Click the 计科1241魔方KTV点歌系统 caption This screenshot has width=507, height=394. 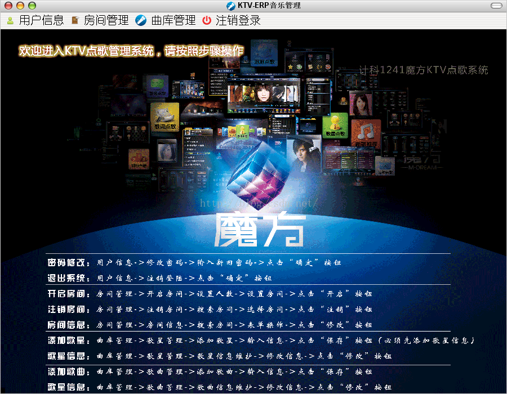(x=424, y=70)
